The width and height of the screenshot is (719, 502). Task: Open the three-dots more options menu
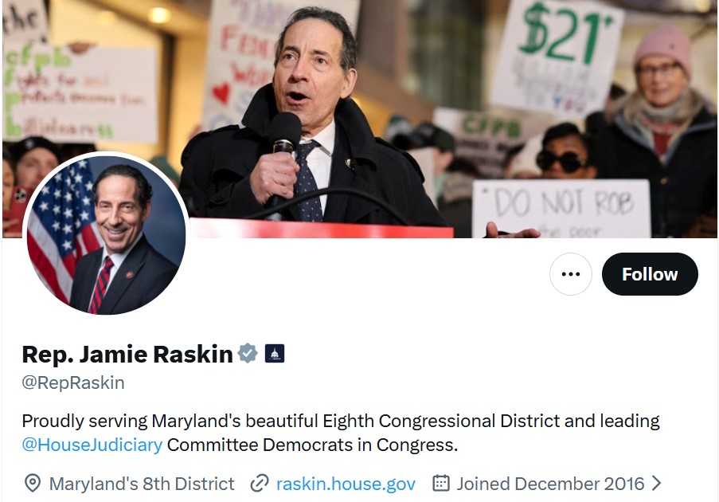tap(570, 274)
